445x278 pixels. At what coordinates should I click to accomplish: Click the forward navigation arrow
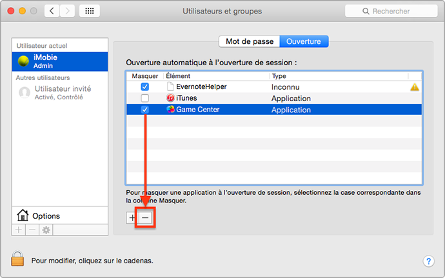[x=67, y=11]
